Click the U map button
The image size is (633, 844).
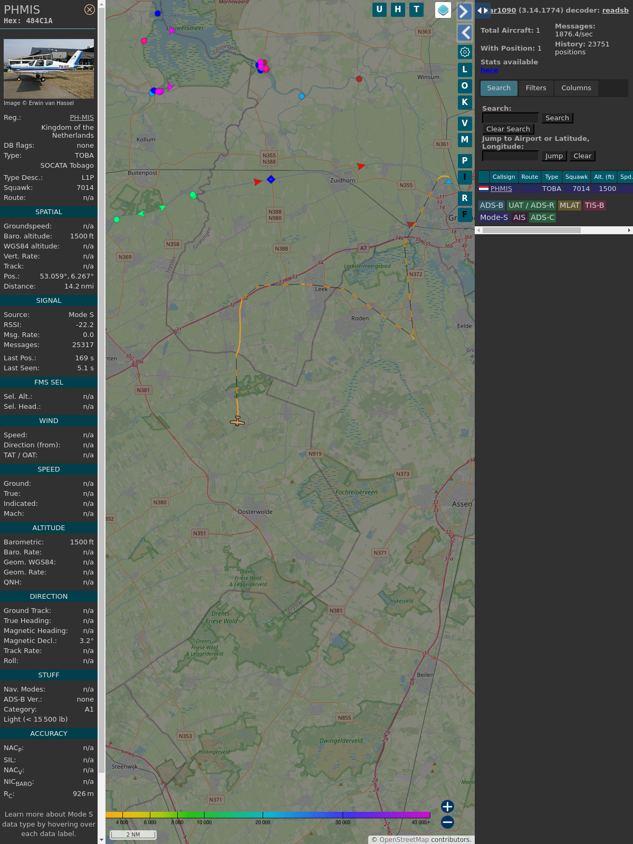click(379, 9)
